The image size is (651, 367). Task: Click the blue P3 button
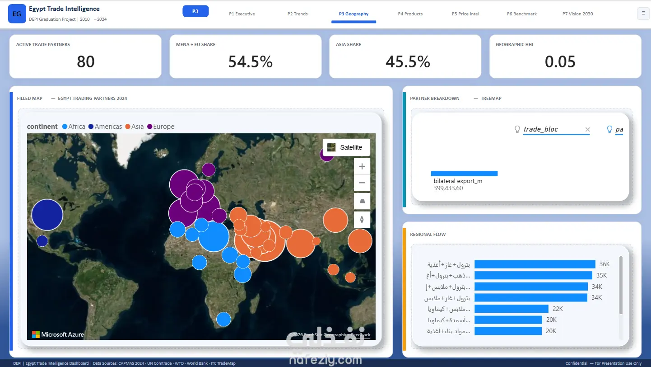[x=195, y=11]
